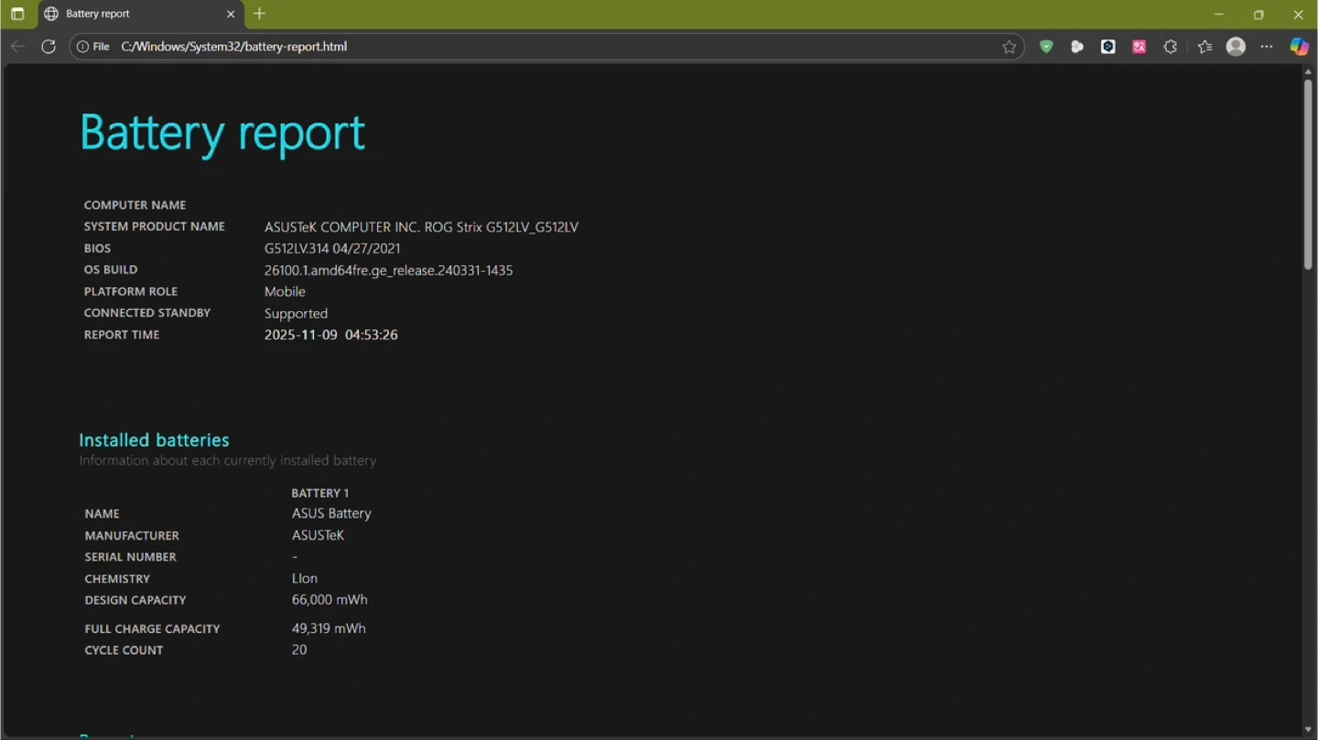This screenshot has height=740, width=1318.
Task: Open a new tab with plus button
Action: point(260,14)
